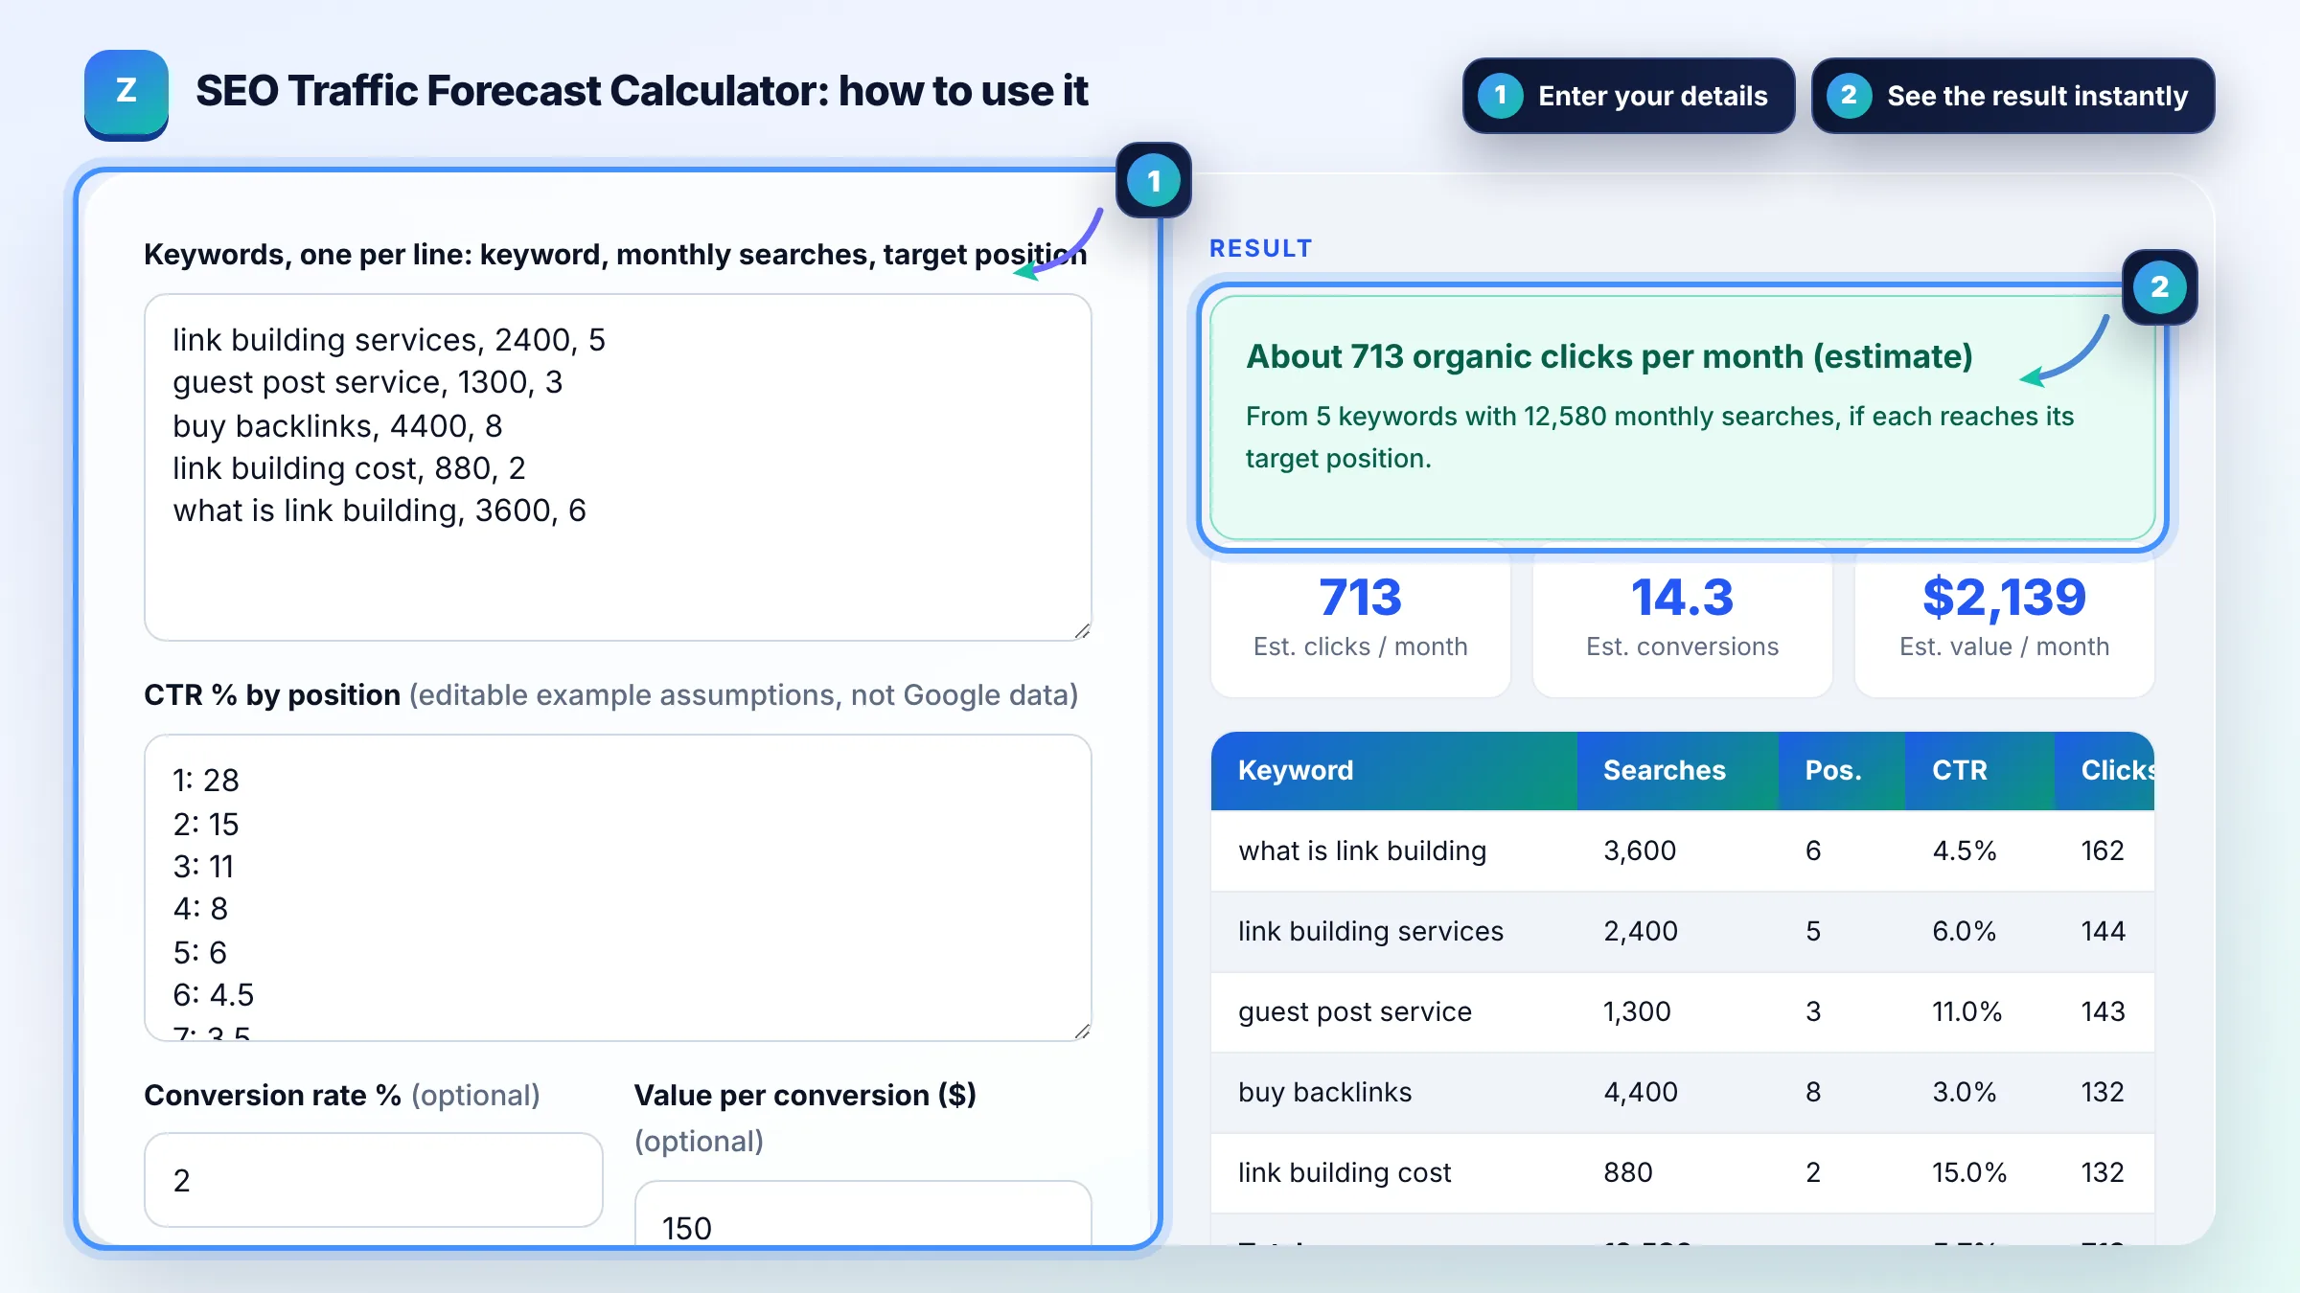2300x1293 pixels.
Task: Click the RESULT section label
Action: click(x=1260, y=249)
